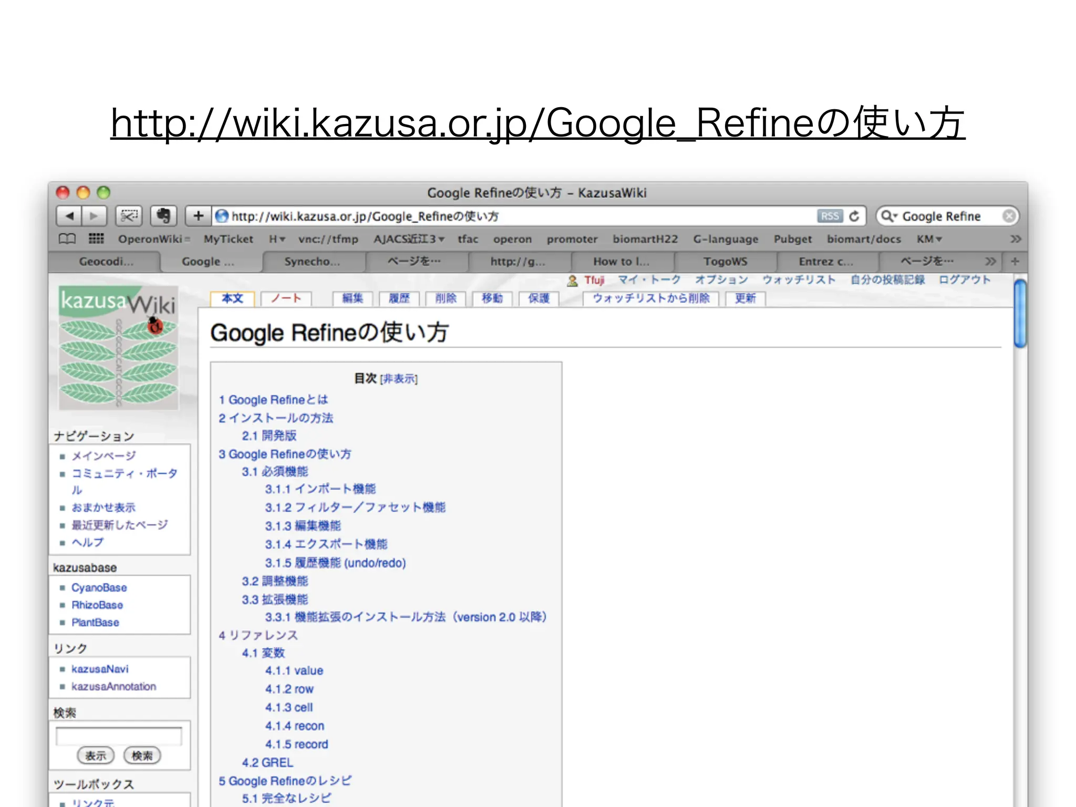Open the CyanoBase sidebar link
1076x807 pixels.
pos(99,587)
